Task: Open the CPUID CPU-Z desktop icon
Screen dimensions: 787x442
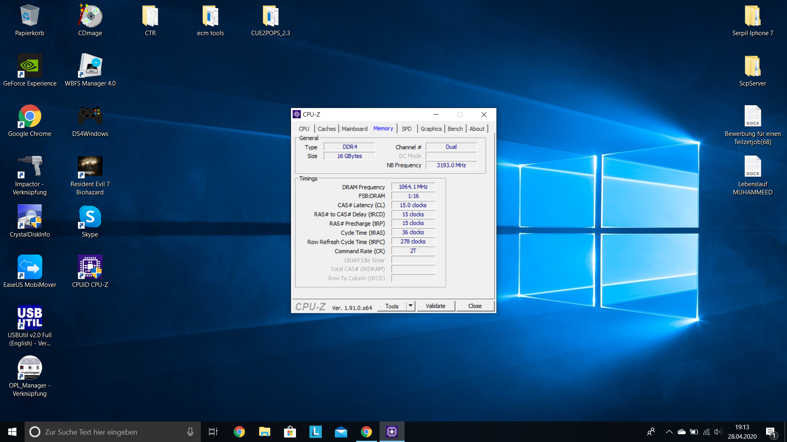Action: [90, 267]
